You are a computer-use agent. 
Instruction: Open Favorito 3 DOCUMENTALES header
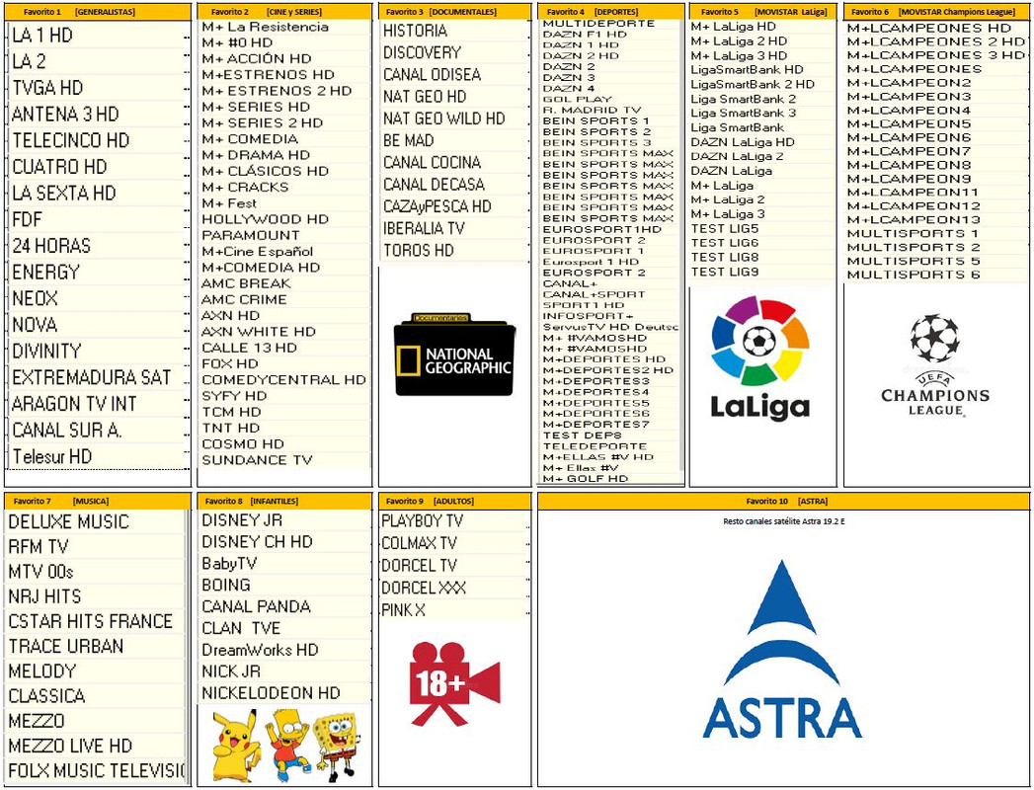tap(454, 12)
